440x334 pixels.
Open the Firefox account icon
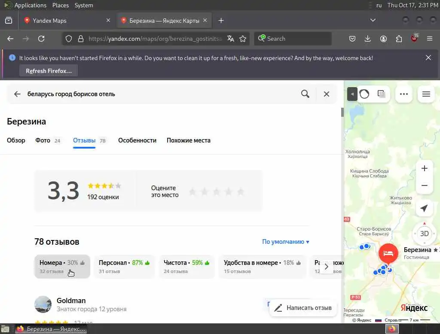coord(383,39)
